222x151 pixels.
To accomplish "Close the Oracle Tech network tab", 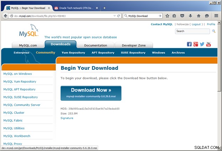I will point(97,8).
